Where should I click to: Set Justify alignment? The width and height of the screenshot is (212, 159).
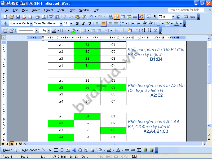tap(116, 24)
